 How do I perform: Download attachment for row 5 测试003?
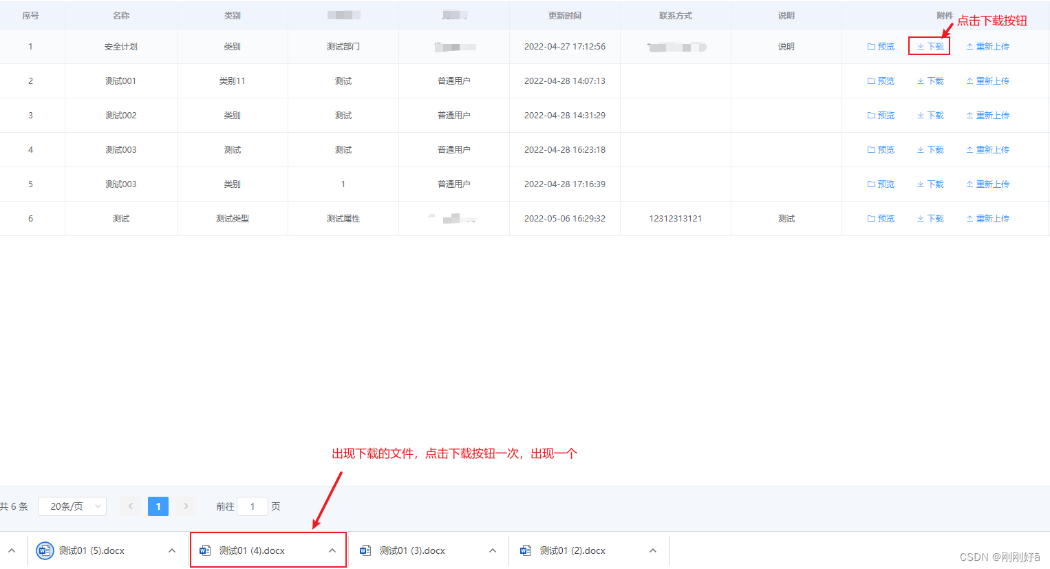coord(930,184)
